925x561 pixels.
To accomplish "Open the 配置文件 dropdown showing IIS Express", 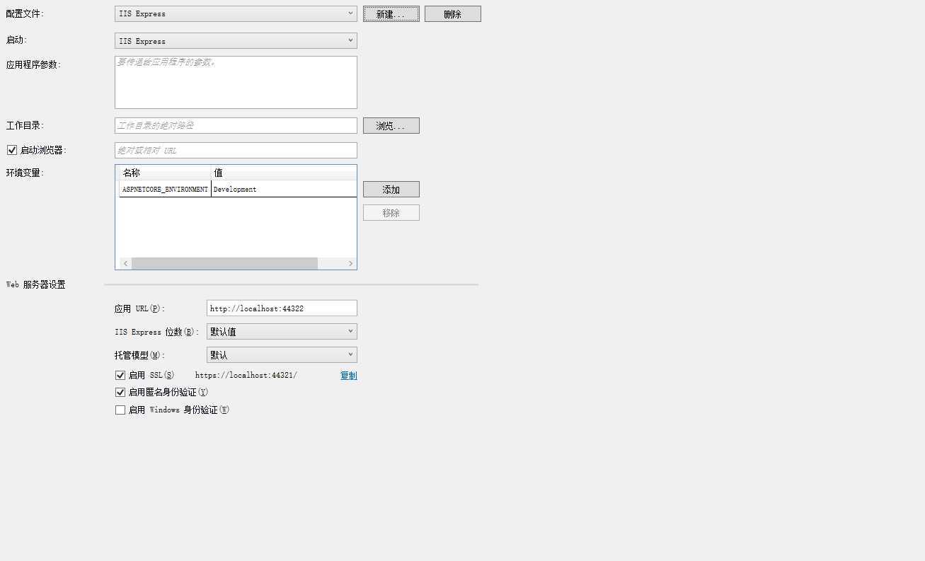I will pos(236,13).
